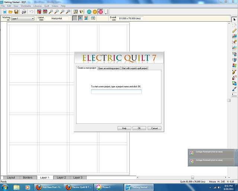
Task: Select the Spraycan tool
Action: (234, 78)
